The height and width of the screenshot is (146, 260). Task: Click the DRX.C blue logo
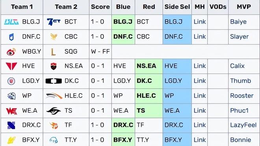[11, 125]
